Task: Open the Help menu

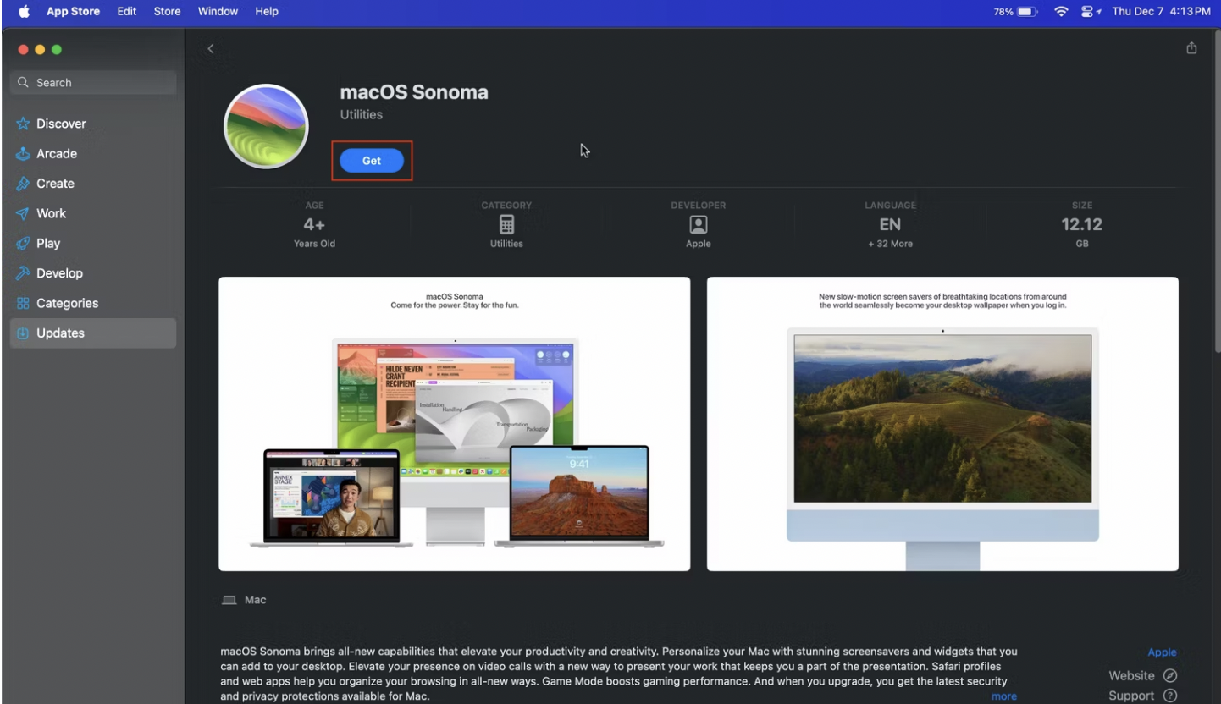Action: (x=267, y=12)
